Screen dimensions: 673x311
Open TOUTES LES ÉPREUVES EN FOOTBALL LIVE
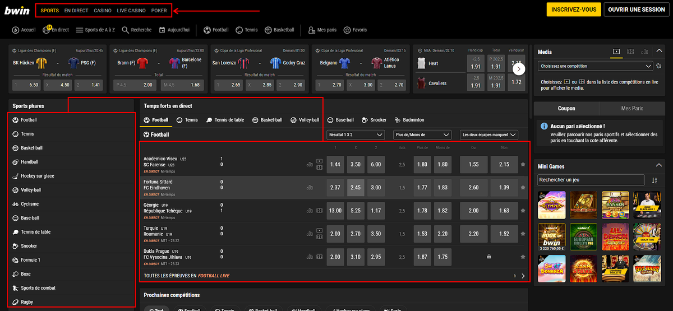tap(187, 276)
